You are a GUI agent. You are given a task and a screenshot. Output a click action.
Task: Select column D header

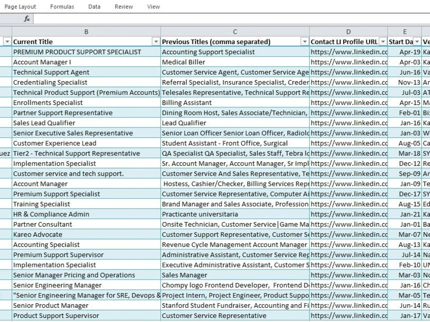(349, 32)
